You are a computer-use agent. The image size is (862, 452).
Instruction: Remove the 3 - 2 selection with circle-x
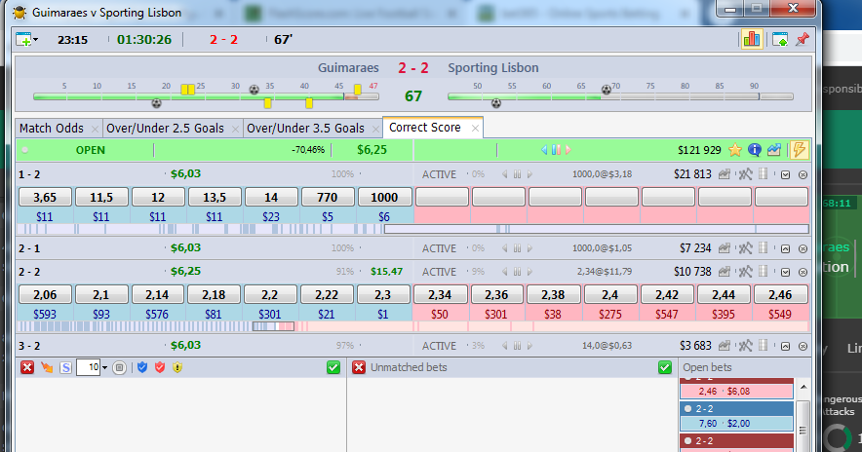coord(803,346)
